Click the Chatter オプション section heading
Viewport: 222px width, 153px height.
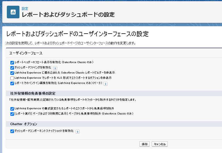24,124
